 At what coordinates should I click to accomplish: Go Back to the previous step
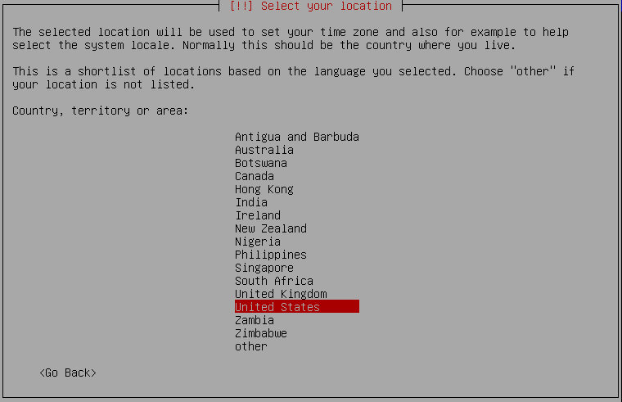tap(68, 373)
